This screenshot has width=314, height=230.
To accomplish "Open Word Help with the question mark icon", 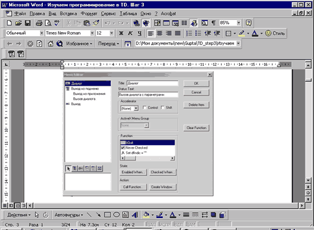I will click(248, 23).
